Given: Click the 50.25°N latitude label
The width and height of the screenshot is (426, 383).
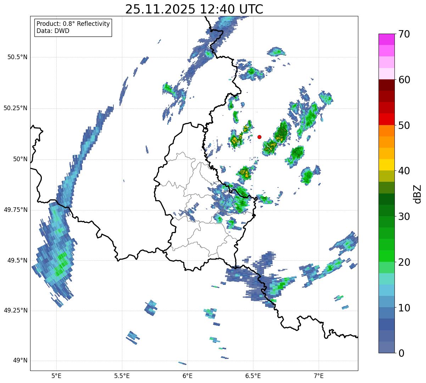Looking at the screenshot, I should pyautogui.click(x=16, y=108).
